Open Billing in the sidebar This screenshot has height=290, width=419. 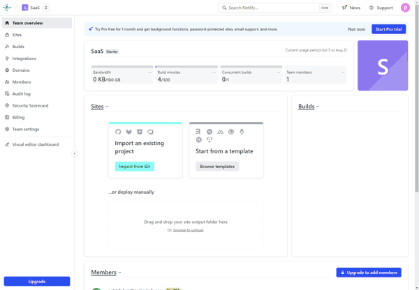point(37,117)
